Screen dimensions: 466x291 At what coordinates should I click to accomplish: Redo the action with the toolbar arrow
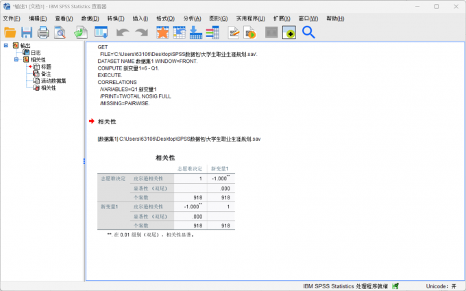coord(141,32)
